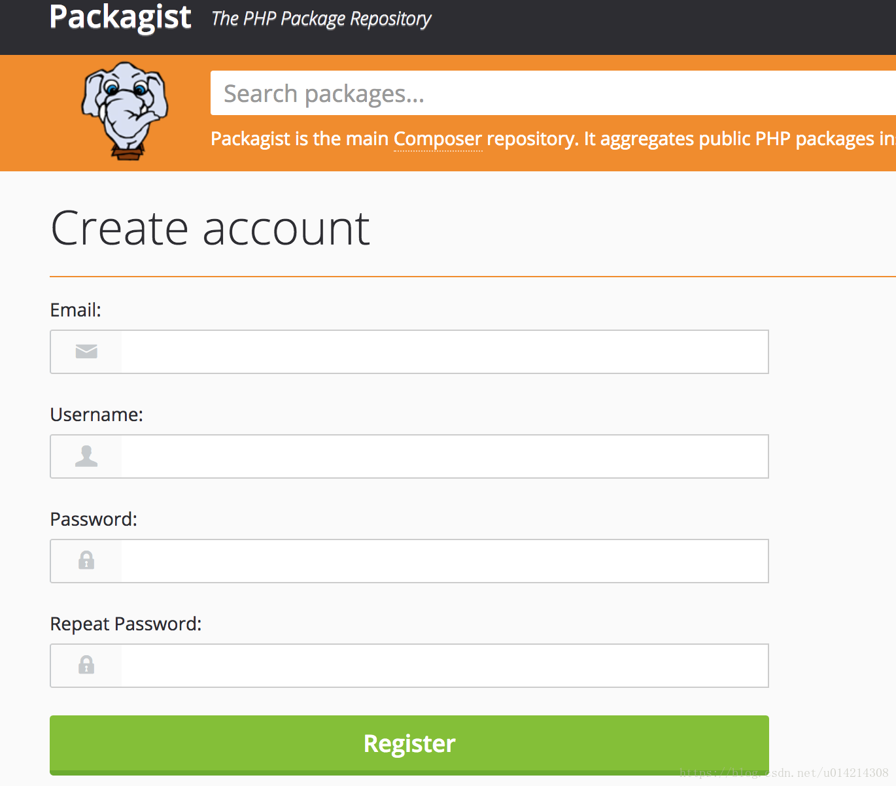Open the Packagist home title link
The height and width of the screenshot is (786, 896).
[120, 17]
